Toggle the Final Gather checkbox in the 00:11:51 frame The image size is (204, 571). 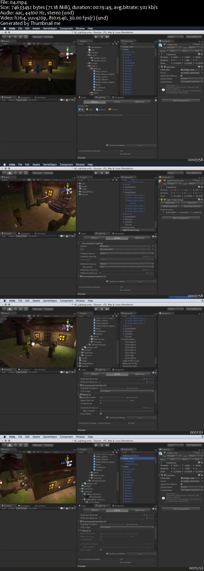point(101,414)
